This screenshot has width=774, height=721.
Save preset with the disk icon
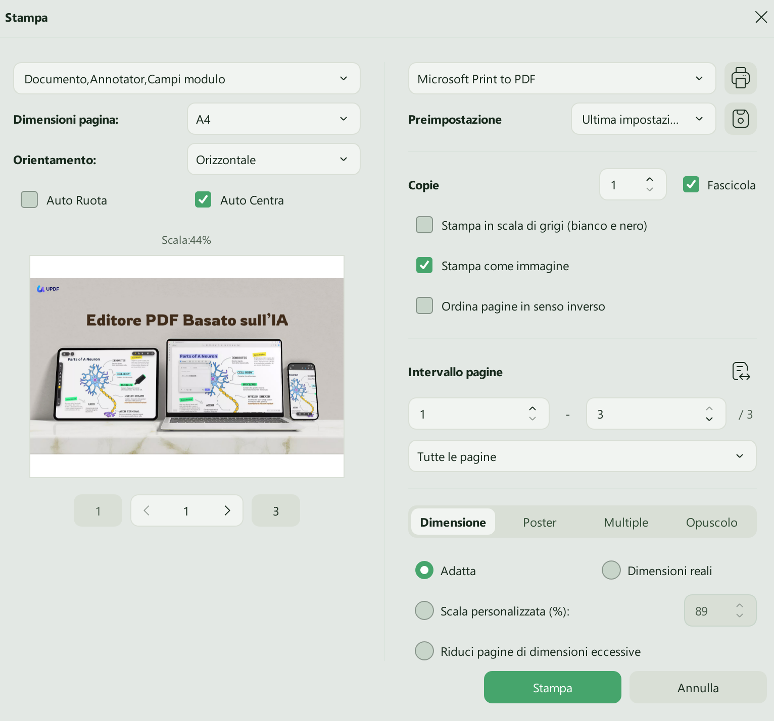(740, 119)
